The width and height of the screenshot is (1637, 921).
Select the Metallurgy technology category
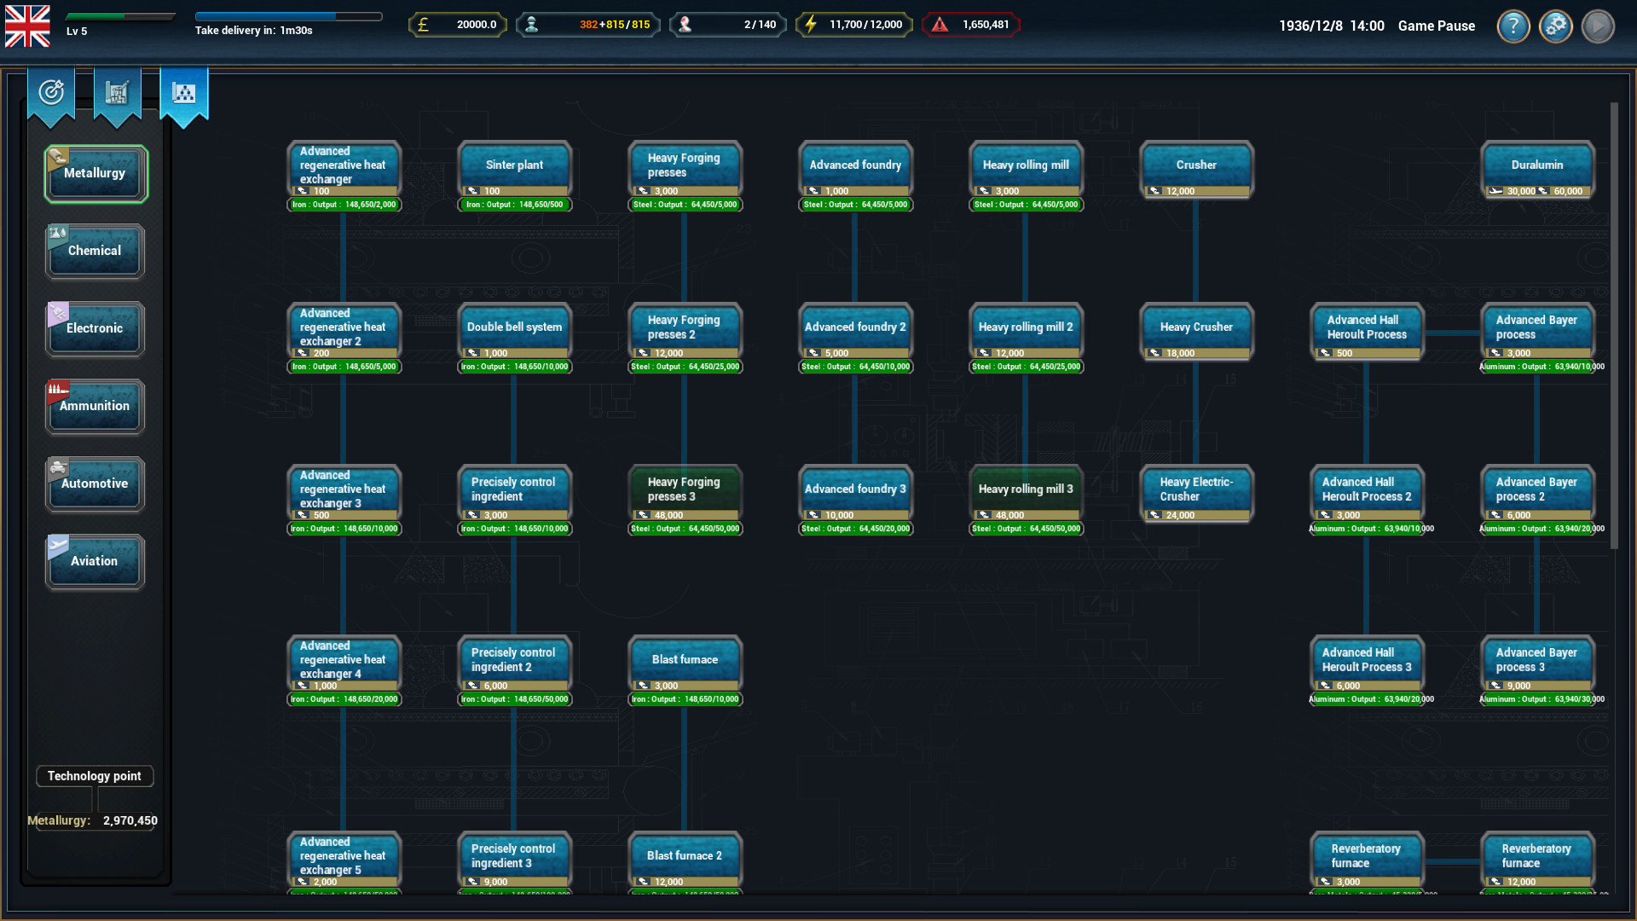95,174
